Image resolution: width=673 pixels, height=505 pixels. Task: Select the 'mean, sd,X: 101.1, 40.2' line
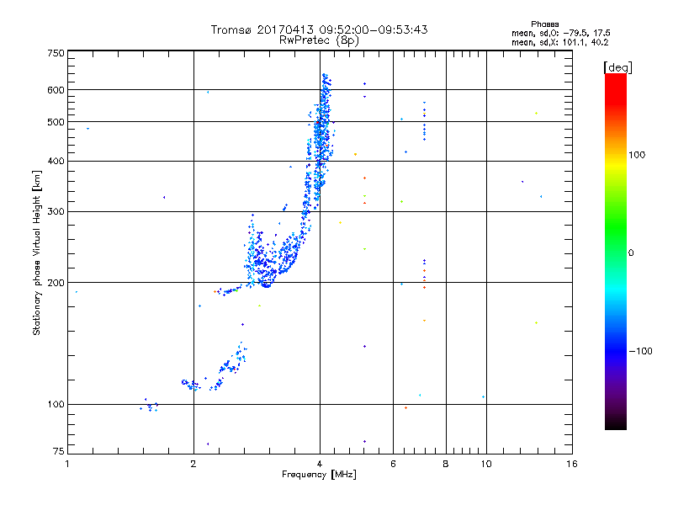click(559, 42)
